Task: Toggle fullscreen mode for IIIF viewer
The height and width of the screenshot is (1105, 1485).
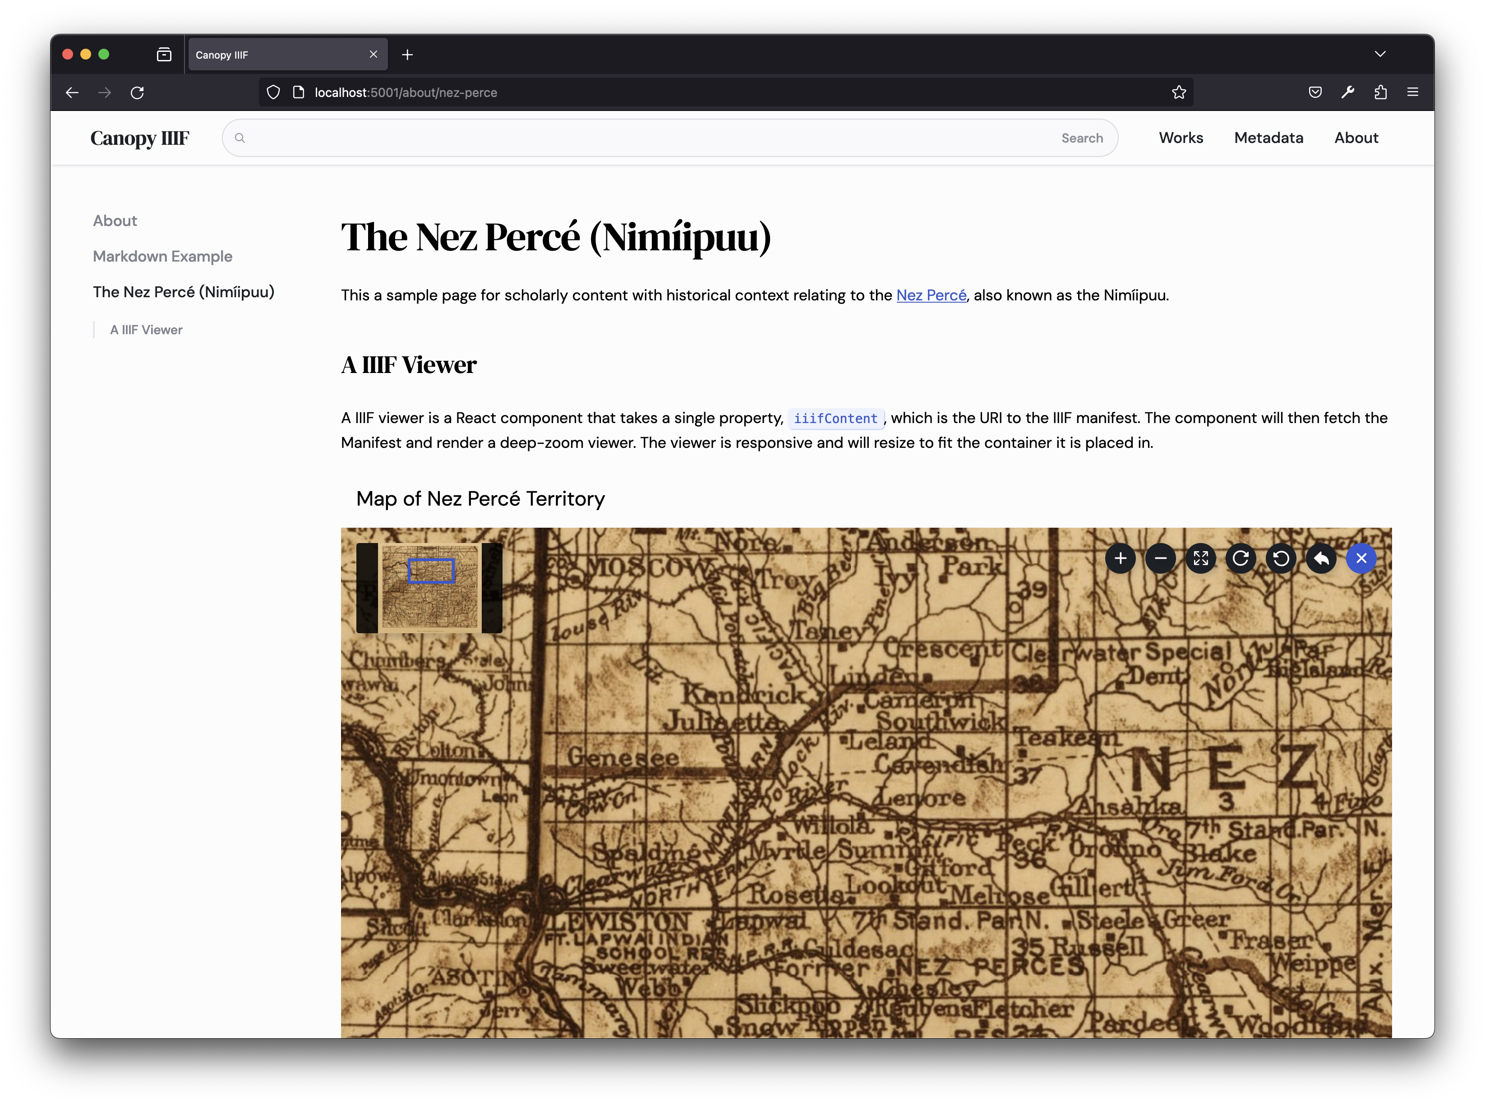Action: [x=1200, y=558]
